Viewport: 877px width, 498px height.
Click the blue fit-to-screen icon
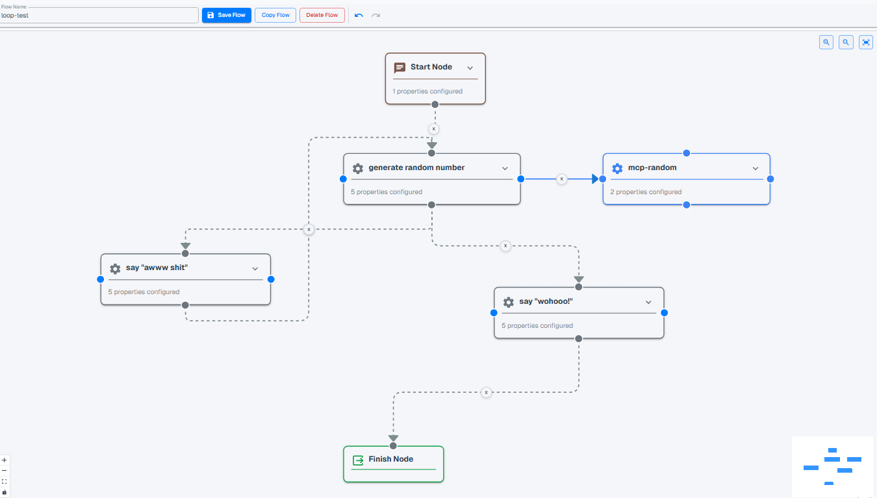tap(866, 42)
